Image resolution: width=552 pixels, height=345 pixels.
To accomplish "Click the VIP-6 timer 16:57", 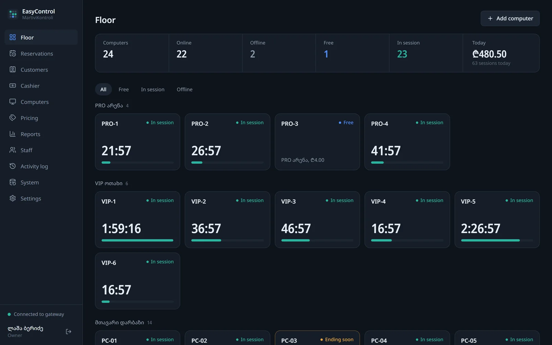I will (116, 290).
